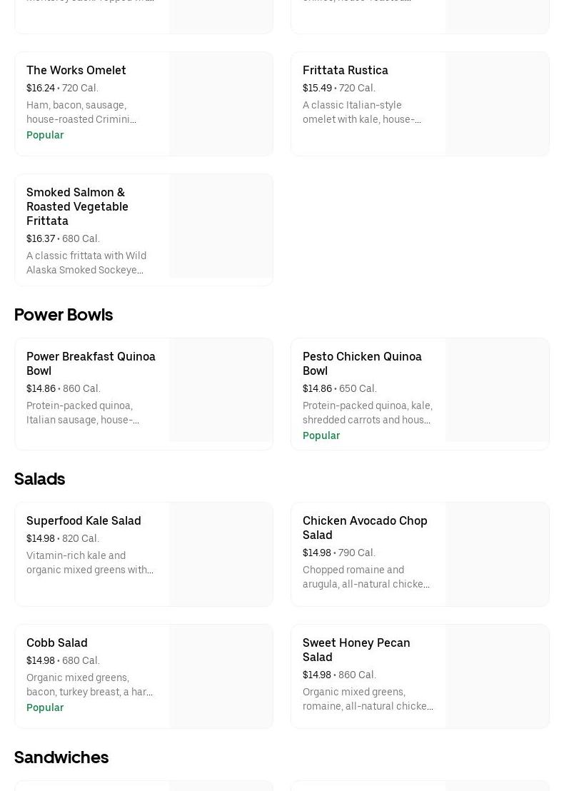This screenshot has width=574, height=791.
Task: Click the Sweet Honey Pecan Salad photo
Action: [498, 677]
